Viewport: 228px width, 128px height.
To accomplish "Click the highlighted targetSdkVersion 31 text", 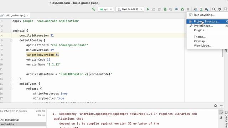I will [x=42, y=55].
